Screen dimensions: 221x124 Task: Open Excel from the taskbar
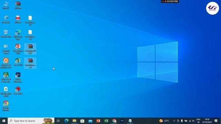[x=106, y=121]
